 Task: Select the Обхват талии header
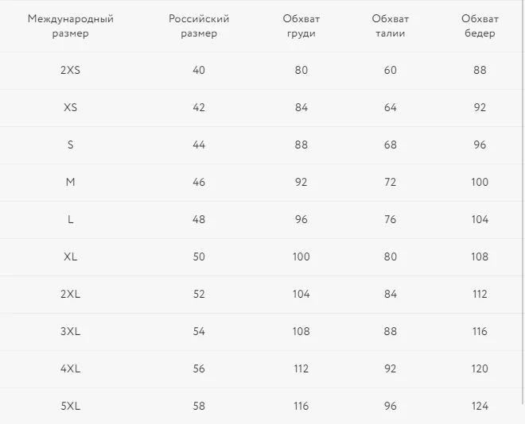click(390, 25)
